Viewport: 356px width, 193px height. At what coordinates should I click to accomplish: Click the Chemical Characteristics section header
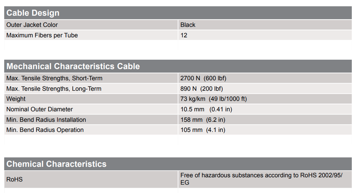tap(56, 164)
